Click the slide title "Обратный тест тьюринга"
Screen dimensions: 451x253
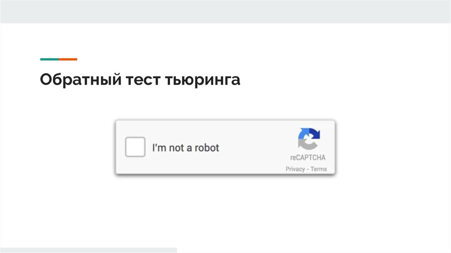pyautogui.click(x=140, y=80)
